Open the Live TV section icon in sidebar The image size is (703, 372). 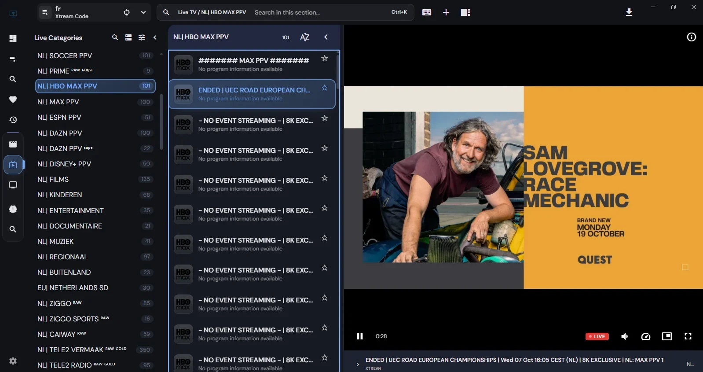click(13, 165)
